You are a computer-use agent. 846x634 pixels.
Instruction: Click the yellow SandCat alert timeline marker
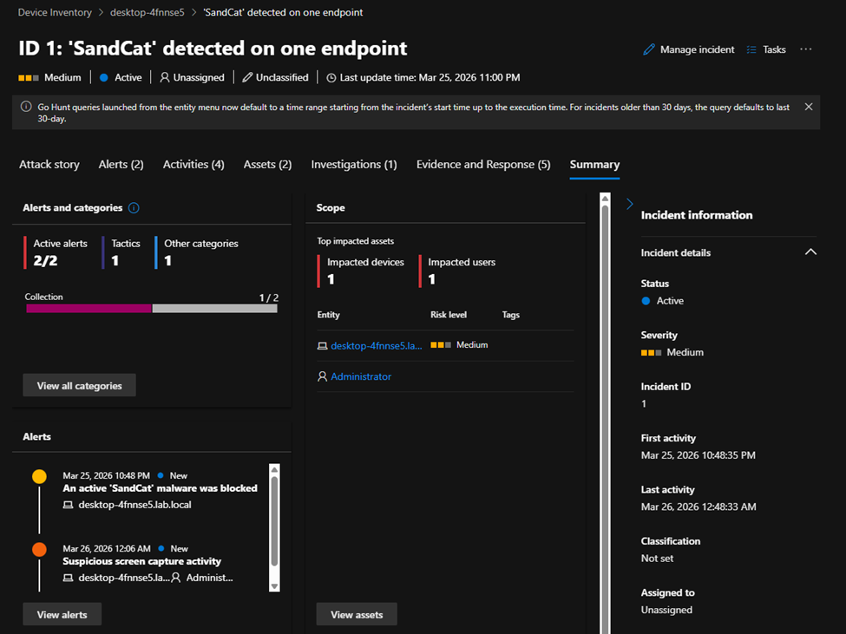coord(39,476)
